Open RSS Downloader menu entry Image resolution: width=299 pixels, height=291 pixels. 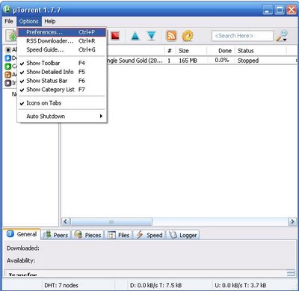pyautogui.click(x=62, y=41)
